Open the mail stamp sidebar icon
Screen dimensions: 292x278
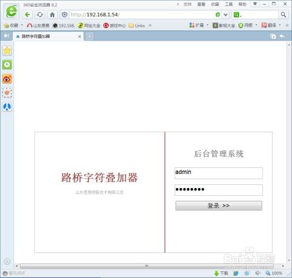click(x=7, y=93)
